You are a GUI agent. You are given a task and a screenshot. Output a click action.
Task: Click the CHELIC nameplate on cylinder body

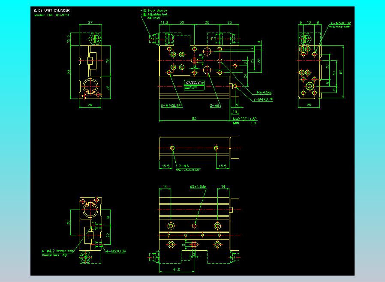coord(194,85)
